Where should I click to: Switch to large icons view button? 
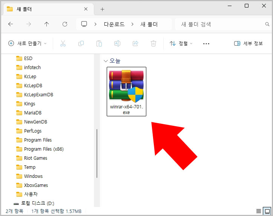pyautogui.click(x=267, y=211)
